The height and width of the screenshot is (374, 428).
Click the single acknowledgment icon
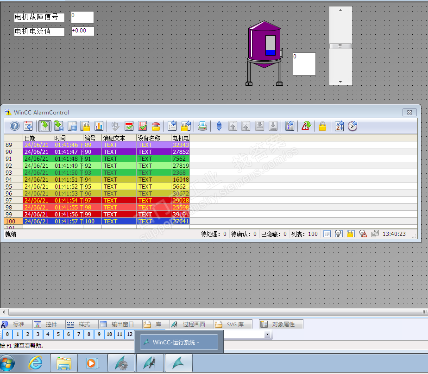(x=129, y=126)
